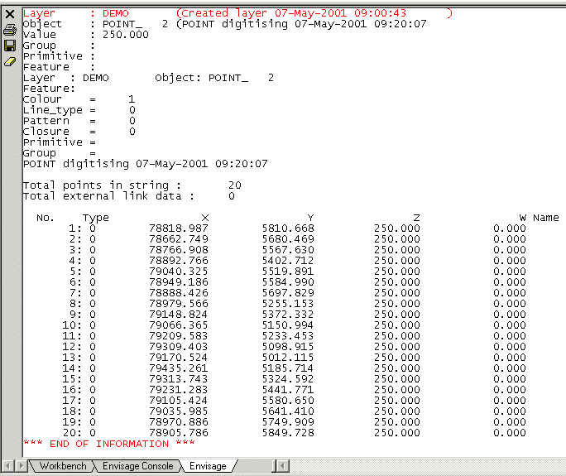The width and height of the screenshot is (566, 476).
Task: Click X value 79040.325 in row 5
Action: (179, 272)
